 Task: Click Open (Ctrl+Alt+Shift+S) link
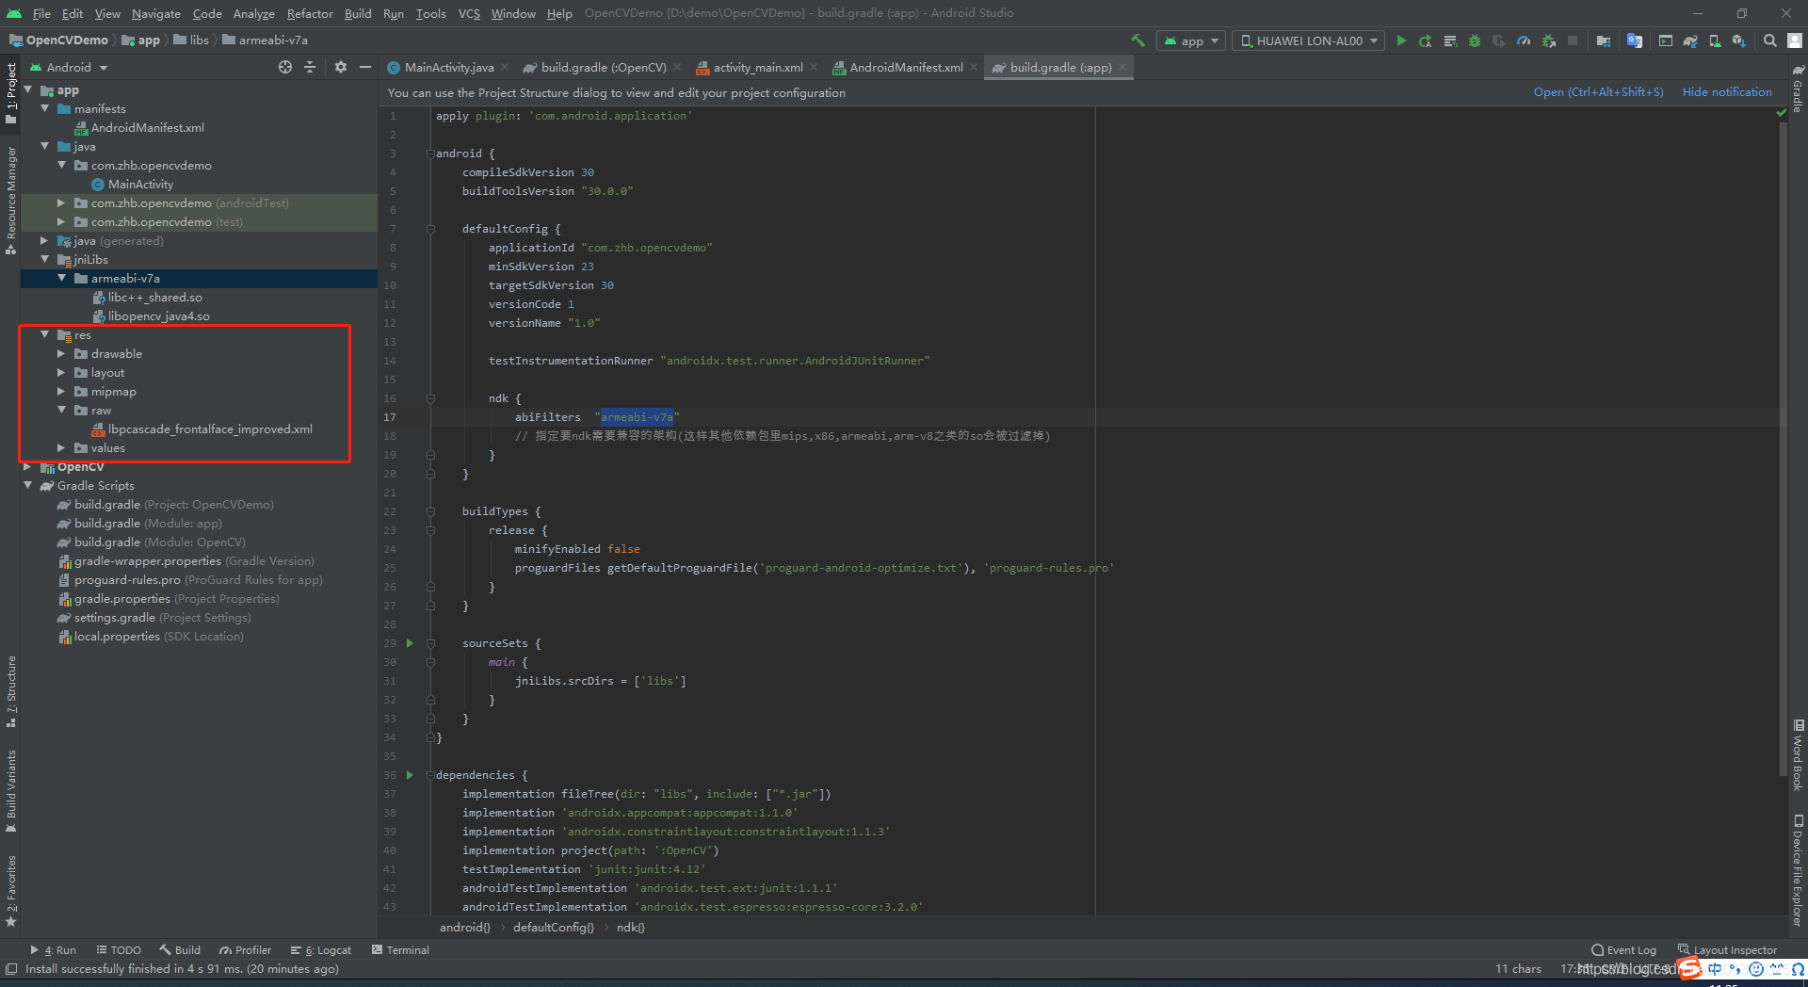[1598, 91]
